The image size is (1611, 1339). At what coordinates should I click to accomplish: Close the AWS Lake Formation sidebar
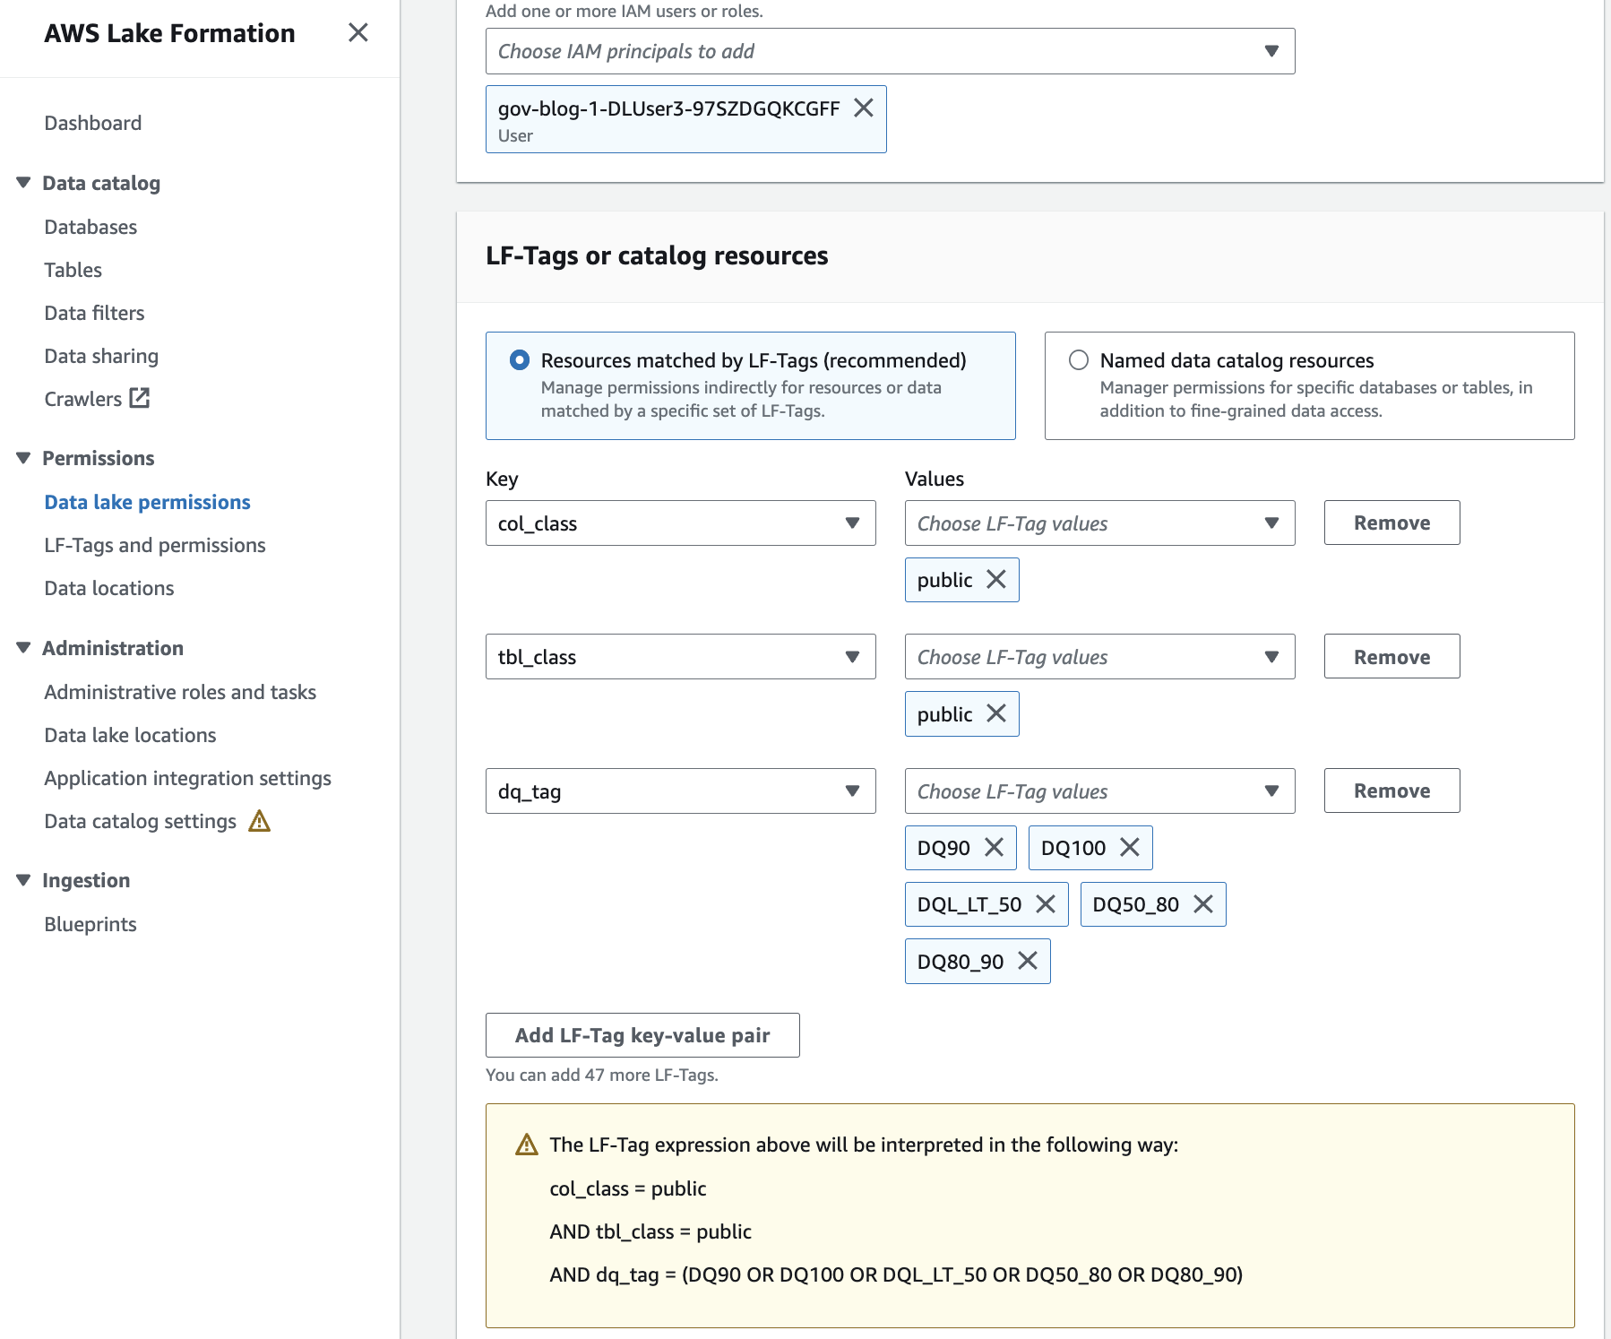(358, 33)
